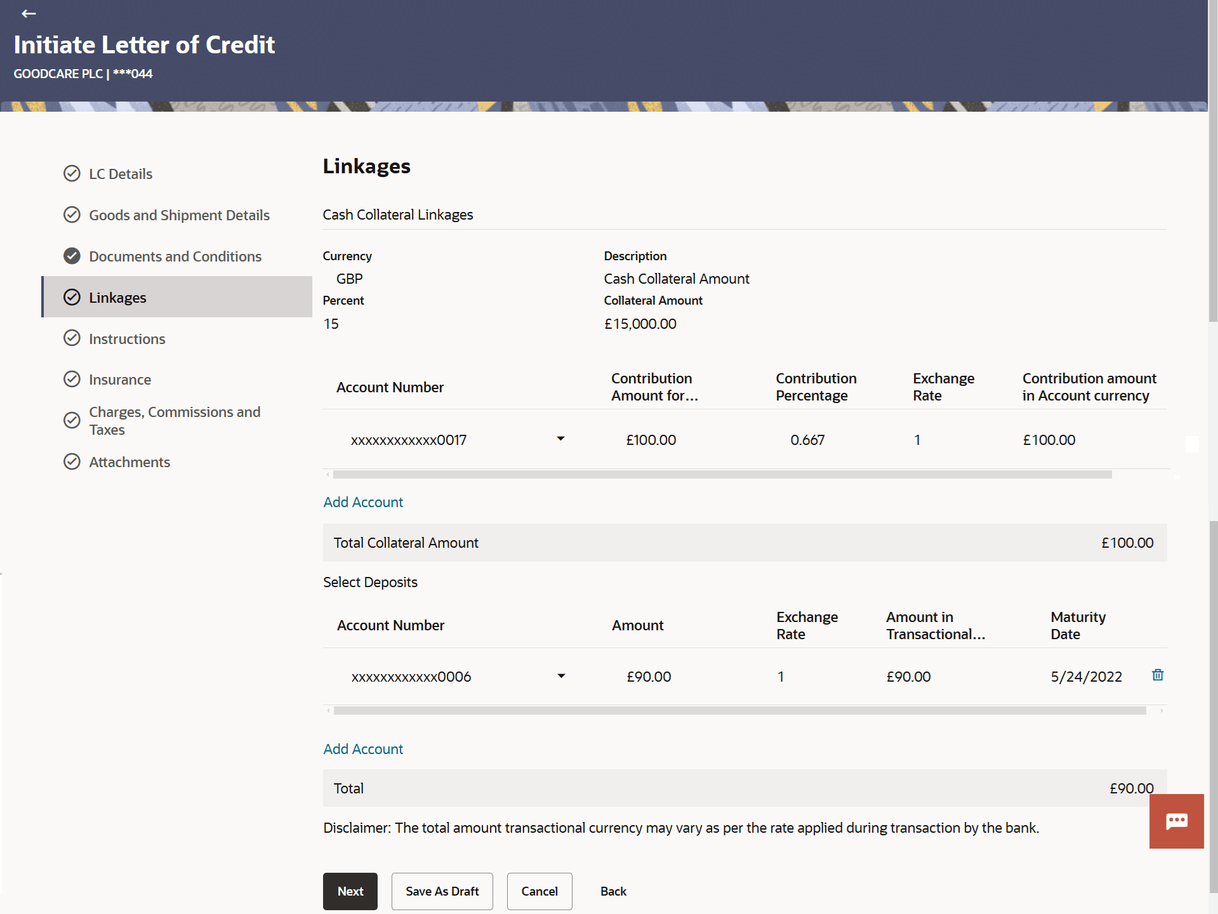The width and height of the screenshot is (1218, 914).
Task: Open the Goods and Shipment Details step
Action: tap(179, 215)
